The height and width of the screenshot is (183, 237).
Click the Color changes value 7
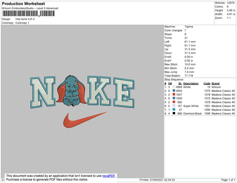click(x=185, y=30)
